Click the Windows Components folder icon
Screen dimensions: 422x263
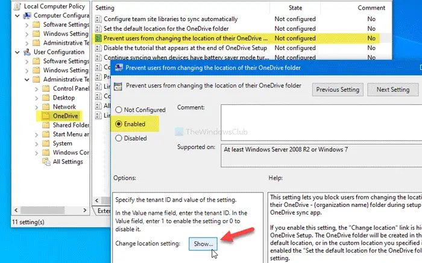click(x=46, y=153)
